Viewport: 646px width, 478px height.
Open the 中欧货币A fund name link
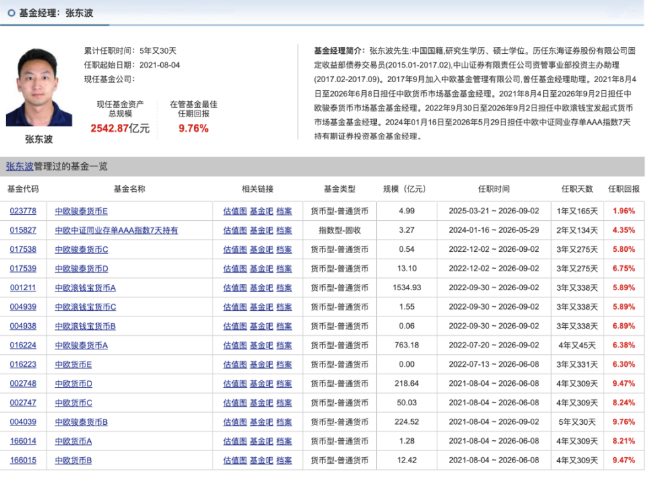pyautogui.click(x=73, y=442)
